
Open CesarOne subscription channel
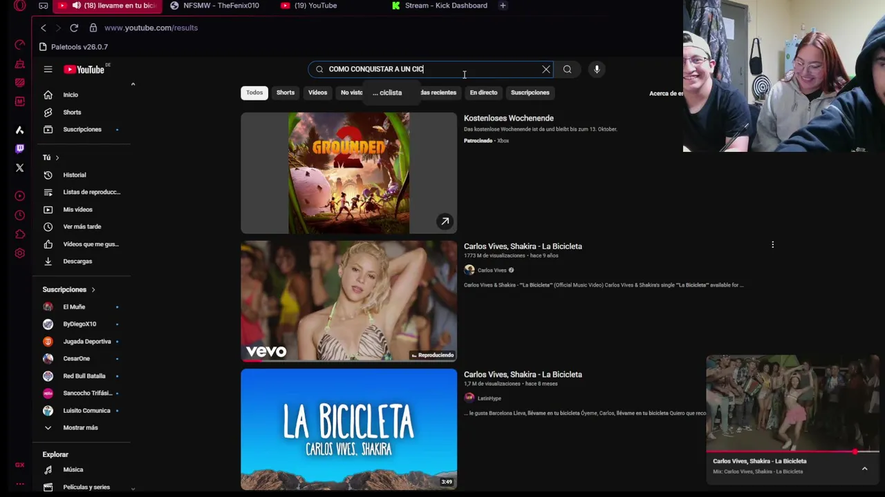pyautogui.click(x=76, y=358)
